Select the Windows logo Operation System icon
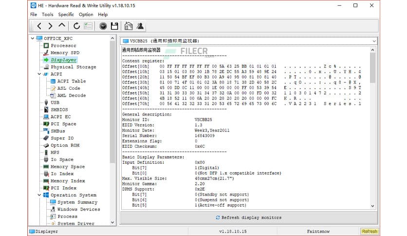 point(46,195)
